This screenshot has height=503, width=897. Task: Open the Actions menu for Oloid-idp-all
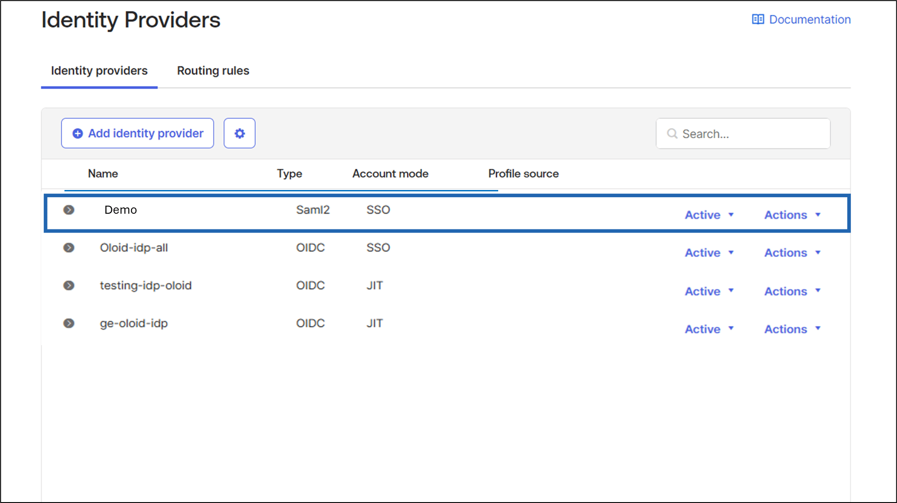tap(792, 253)
